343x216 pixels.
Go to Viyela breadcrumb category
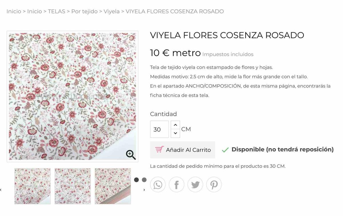pos(111,11)
